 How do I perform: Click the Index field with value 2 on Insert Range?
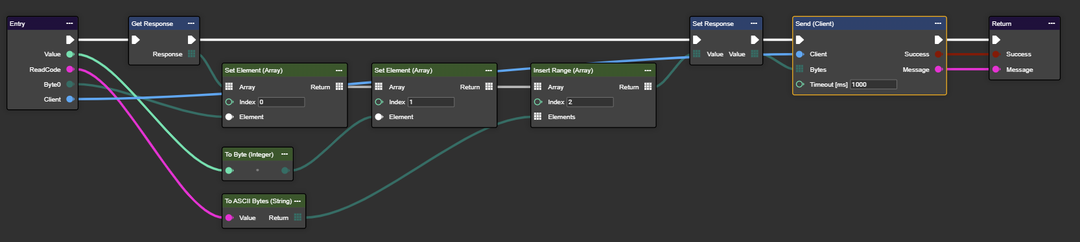[x=590, y=102]
